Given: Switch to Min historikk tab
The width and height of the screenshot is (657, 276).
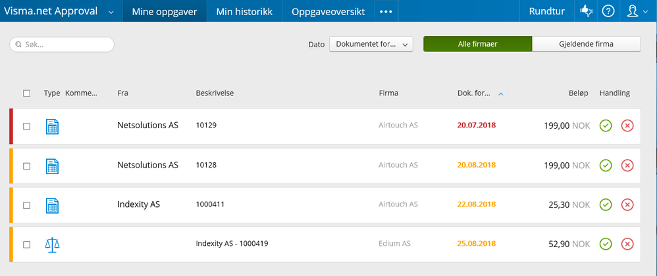Looking at the screenshot, I should [244, 11].
